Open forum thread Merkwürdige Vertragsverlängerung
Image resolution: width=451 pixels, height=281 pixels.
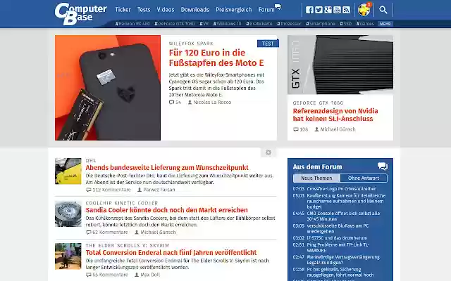(343, 260)
